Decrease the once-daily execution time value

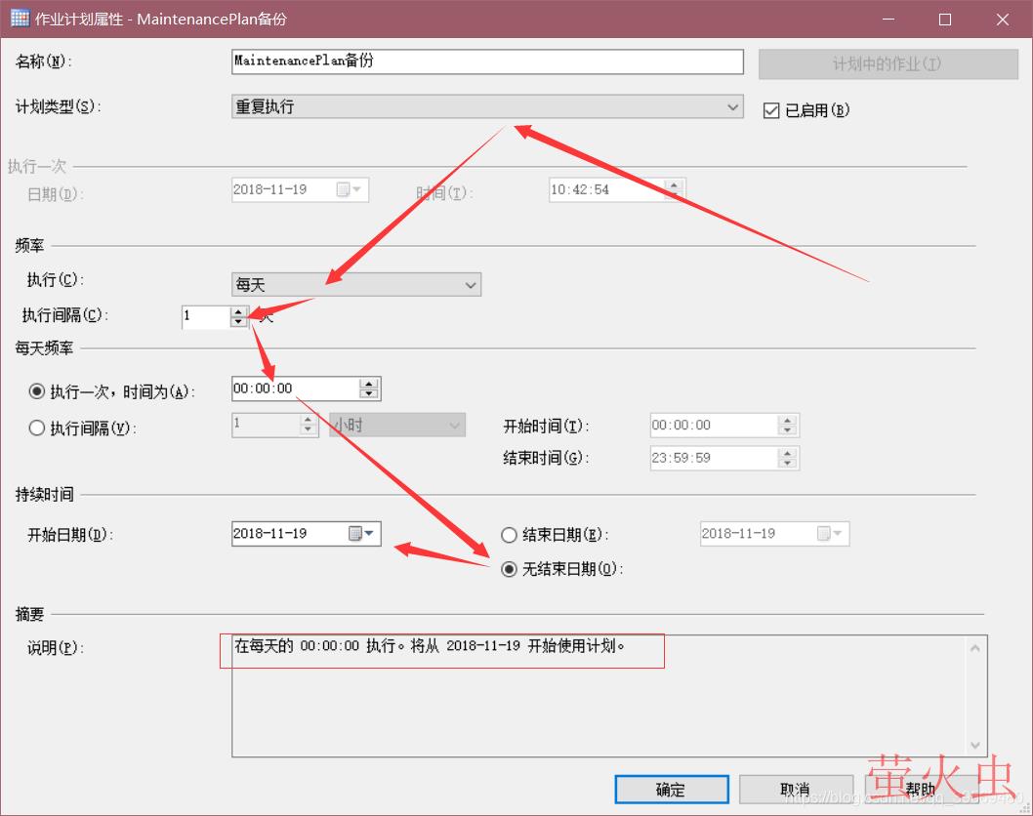(x=369, y=394)
